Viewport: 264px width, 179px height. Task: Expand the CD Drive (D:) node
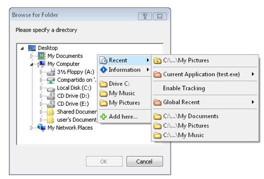41,96
